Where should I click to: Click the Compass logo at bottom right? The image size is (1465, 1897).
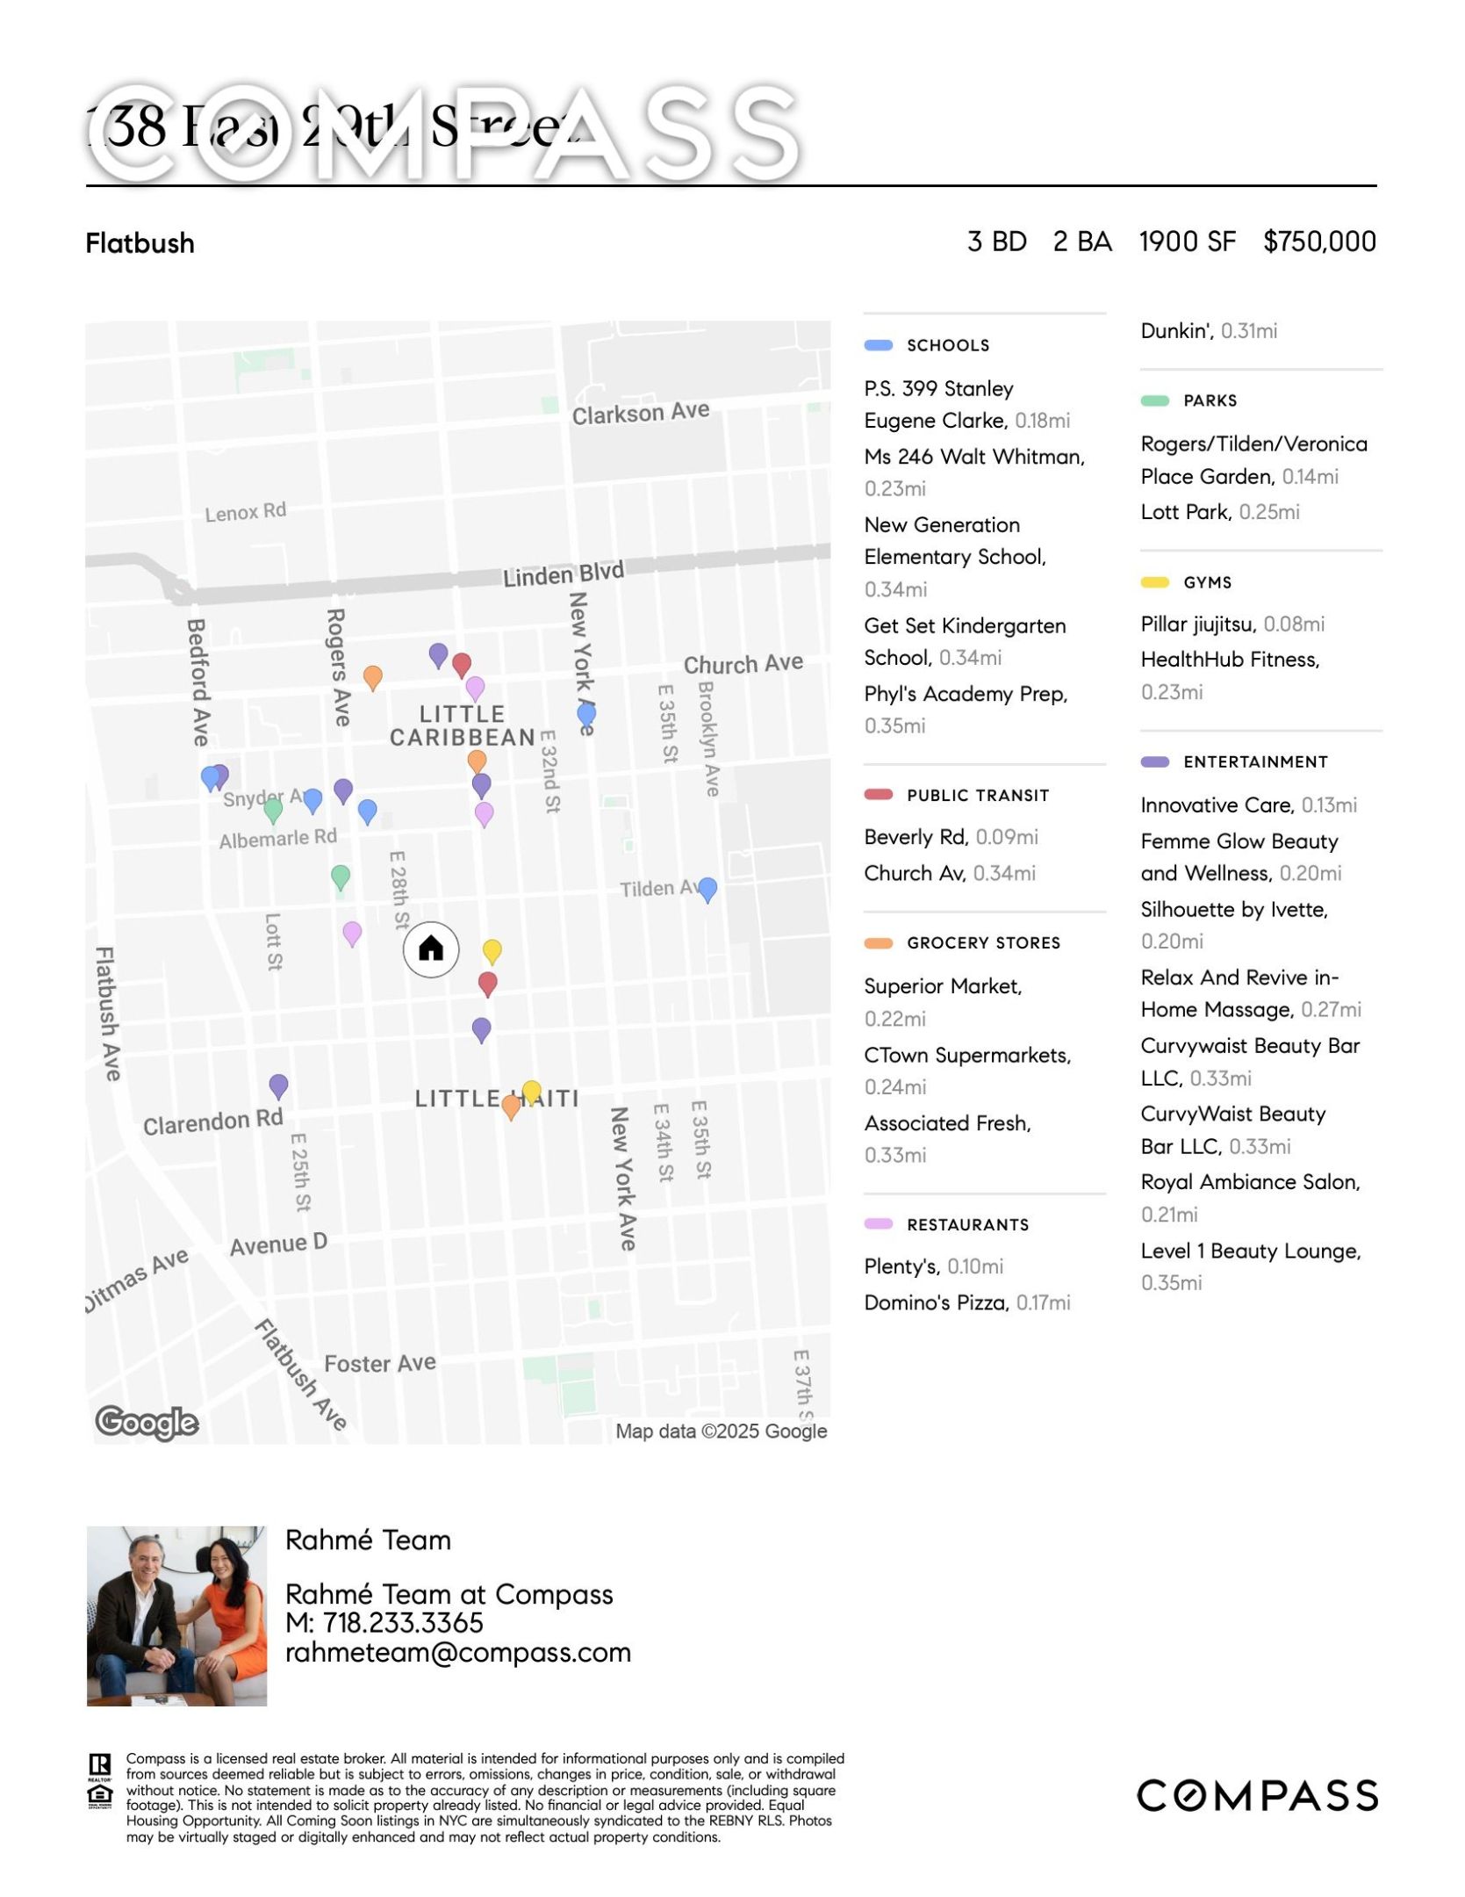[1256, 1795]
